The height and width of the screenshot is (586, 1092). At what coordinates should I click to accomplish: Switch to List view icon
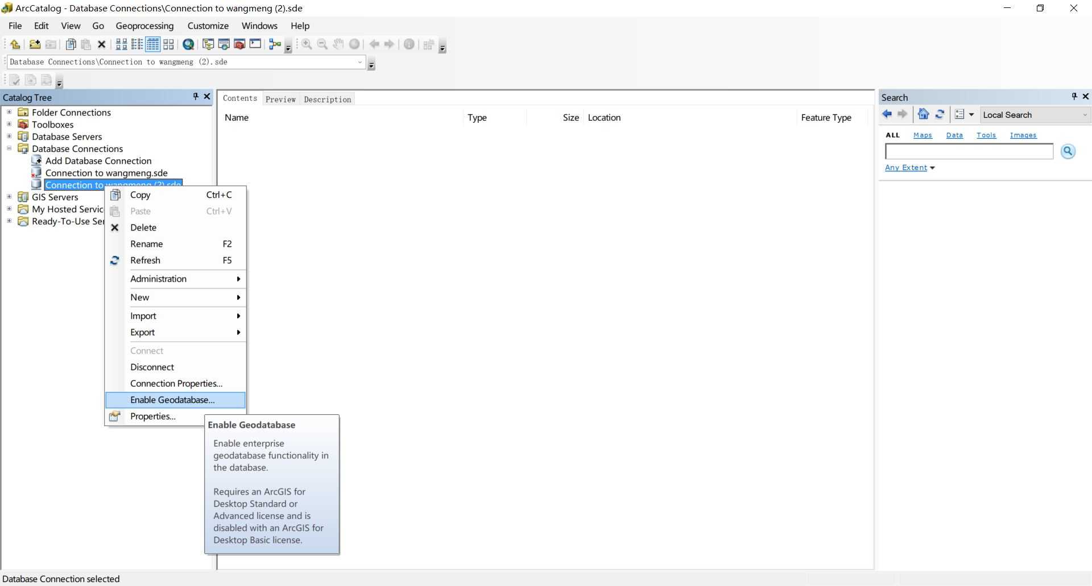pyautogui.click(x=137, y=44)
